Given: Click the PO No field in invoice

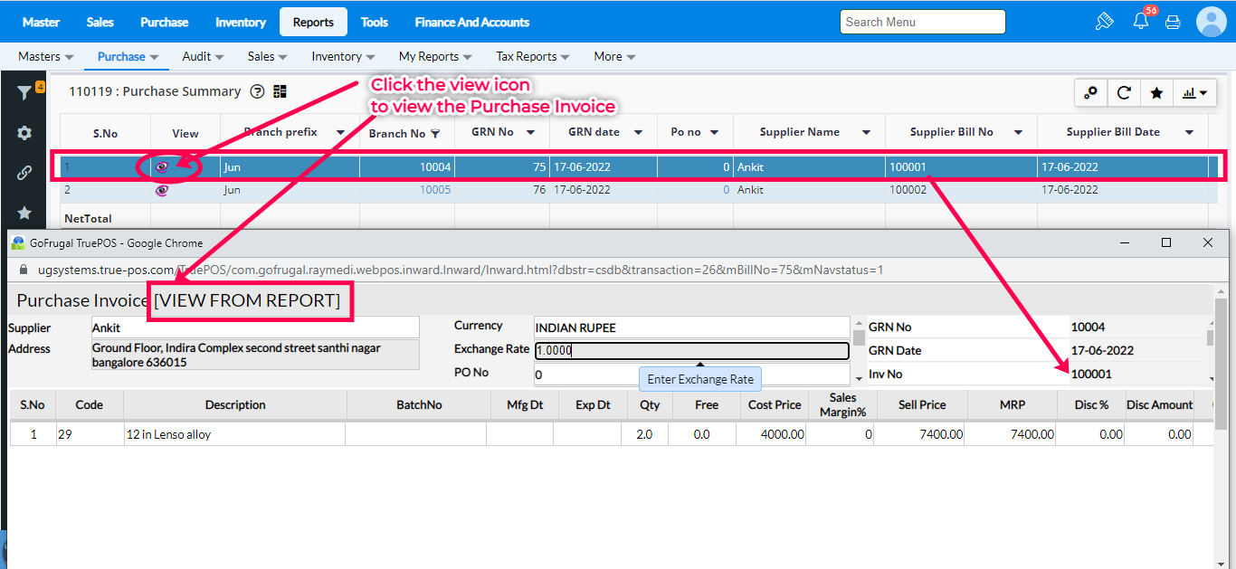Looking at the screenshot, I should pos(691,374).
